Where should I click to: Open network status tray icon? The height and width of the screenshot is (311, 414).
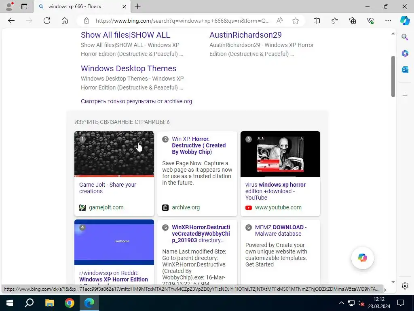[x=351, y=303]
